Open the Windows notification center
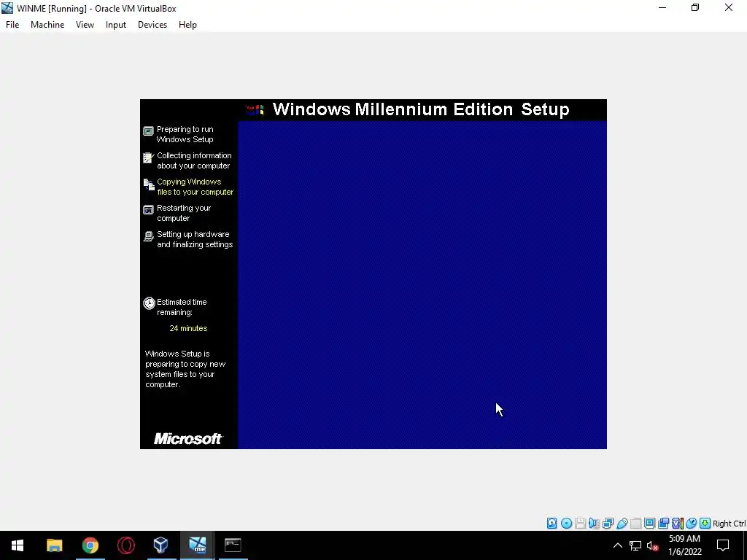 pyautogui.click(x=723, y=545)
